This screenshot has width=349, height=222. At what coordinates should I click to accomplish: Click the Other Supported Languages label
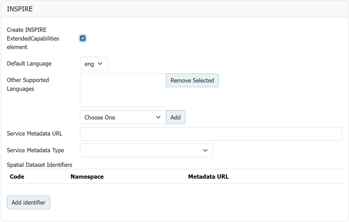click(28, 84)
